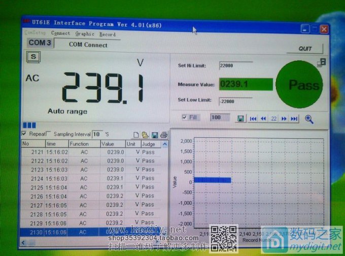Toggle the Fill checkbox
This screenshot has height=256, width=345.
185,117
